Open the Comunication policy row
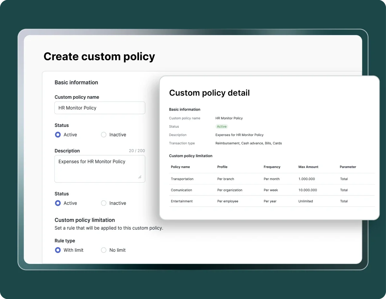Image resolution: width=386 pixels, height=299 pixels. [181, 190]
